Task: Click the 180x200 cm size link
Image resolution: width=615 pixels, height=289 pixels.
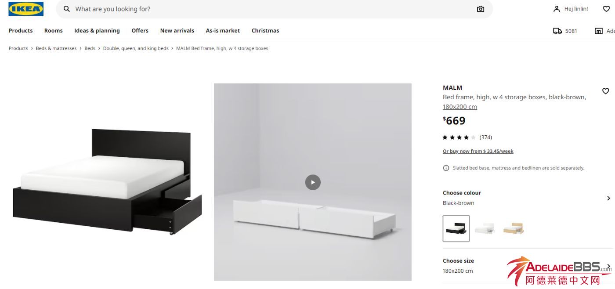Action: tap(459, 107)
